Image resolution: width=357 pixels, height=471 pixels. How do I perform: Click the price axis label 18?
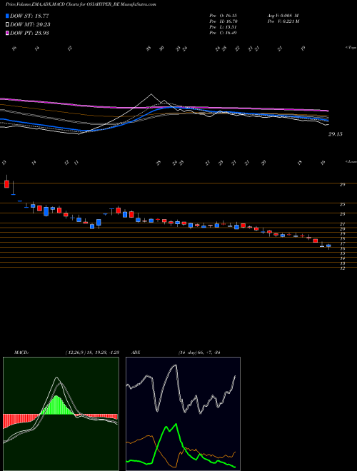(x=342, y=239)
